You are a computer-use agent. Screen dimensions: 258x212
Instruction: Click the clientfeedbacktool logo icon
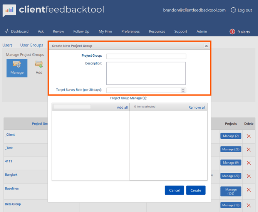coord(9,10)
